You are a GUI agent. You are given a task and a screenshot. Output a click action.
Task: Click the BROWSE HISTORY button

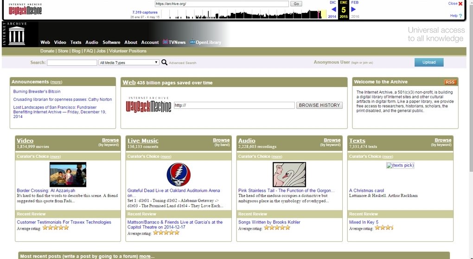320,105
